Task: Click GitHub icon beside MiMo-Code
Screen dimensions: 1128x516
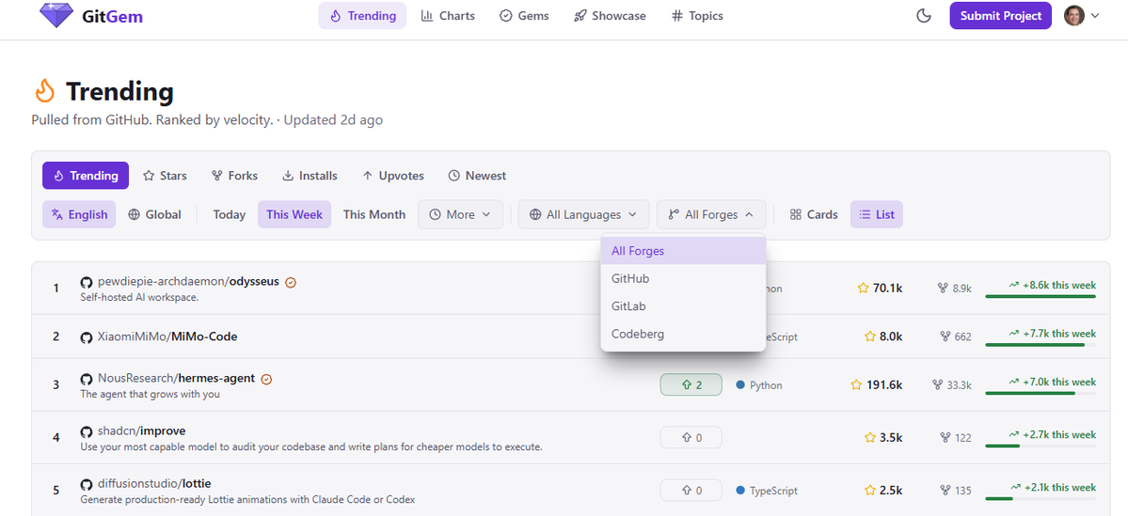Action: (87, 337)
